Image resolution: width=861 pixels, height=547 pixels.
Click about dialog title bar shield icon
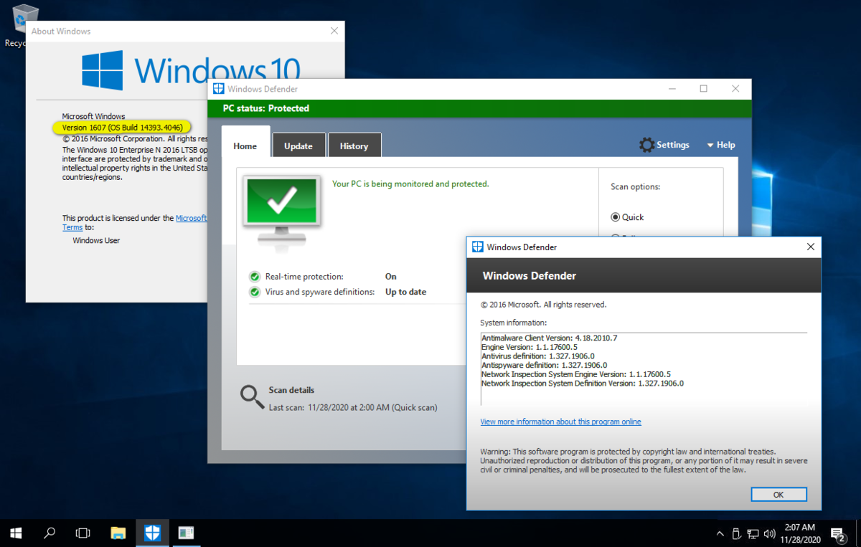(x=477, y=247)
